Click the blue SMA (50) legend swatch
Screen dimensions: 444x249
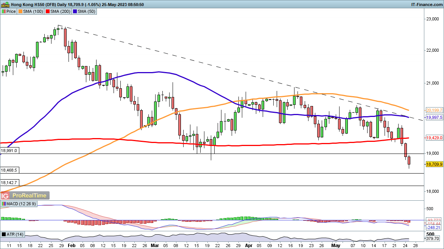(75, 12)
